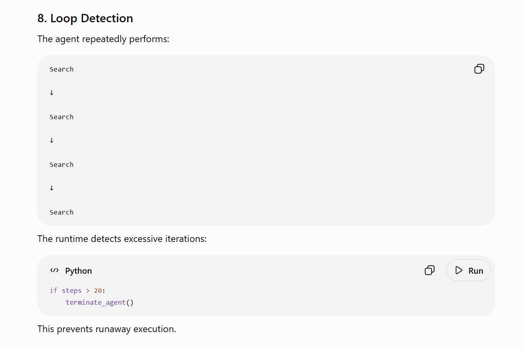Copy the Search flow code block

click(479, 69)
